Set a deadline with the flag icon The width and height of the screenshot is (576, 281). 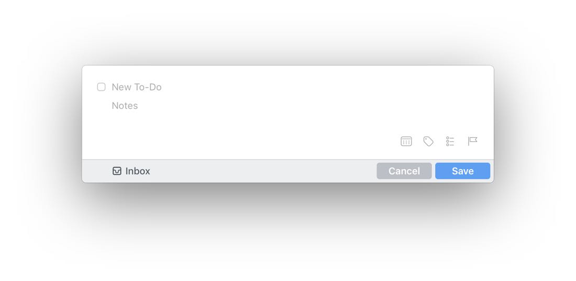pos(472,141)
